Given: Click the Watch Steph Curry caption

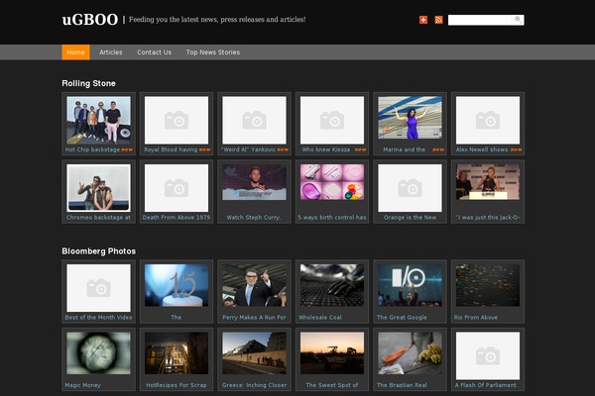Looking at the screenshot, I should click(x=254, y=218).
